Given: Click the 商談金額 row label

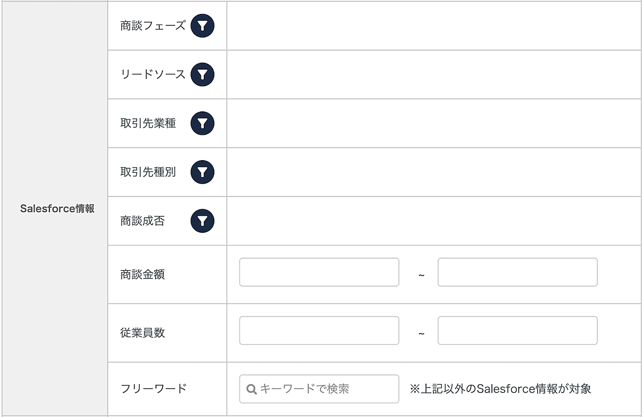Looking at the screenshot, I should [x=143, y=275].
